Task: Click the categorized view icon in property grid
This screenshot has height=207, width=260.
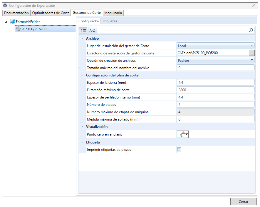Action: point(83,30)
